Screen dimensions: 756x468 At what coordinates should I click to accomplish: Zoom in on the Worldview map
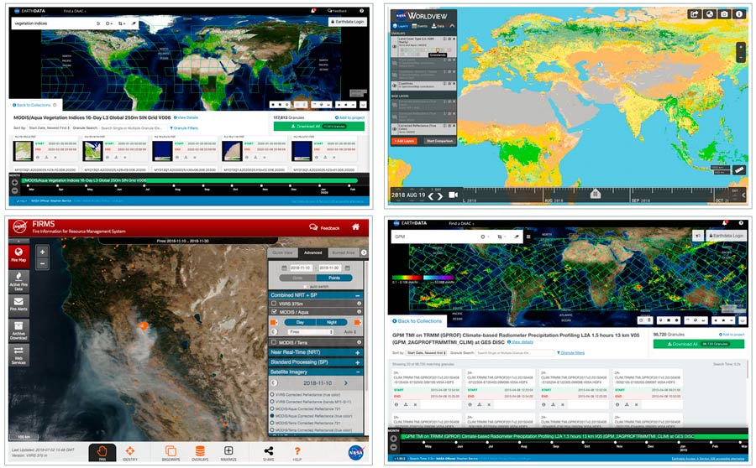(741, 47)
